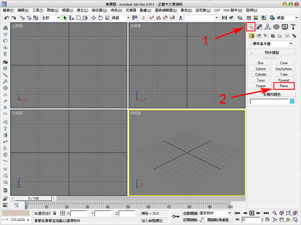Open the Schematic View icon
The width and height of the screenshot is (301, 225).
point(255,18)
